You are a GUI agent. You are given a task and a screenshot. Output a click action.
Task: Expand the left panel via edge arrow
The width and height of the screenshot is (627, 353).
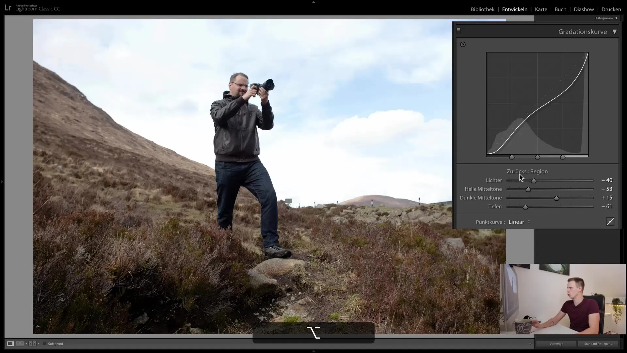2,181
